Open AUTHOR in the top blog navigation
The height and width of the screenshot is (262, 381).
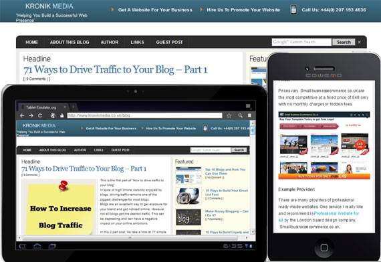click(110, 42)
